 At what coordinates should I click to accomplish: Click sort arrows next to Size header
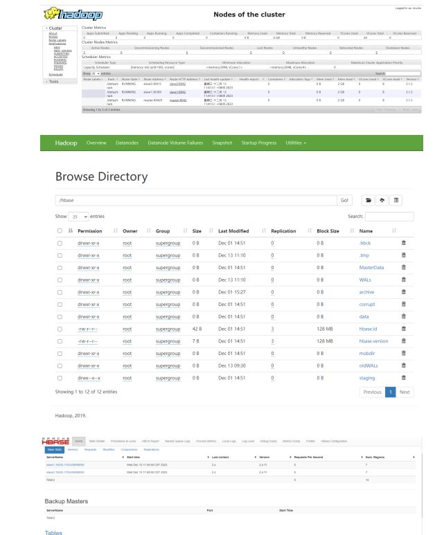click(211, 231)
